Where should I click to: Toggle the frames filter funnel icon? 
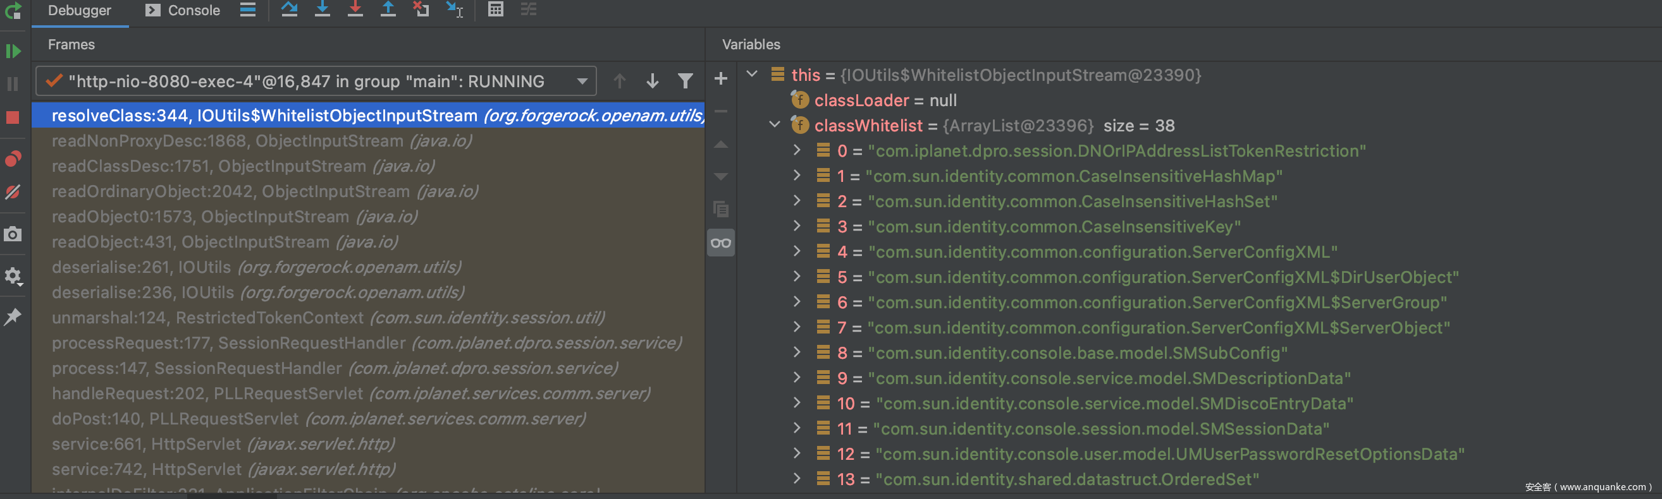coord(685,81)
